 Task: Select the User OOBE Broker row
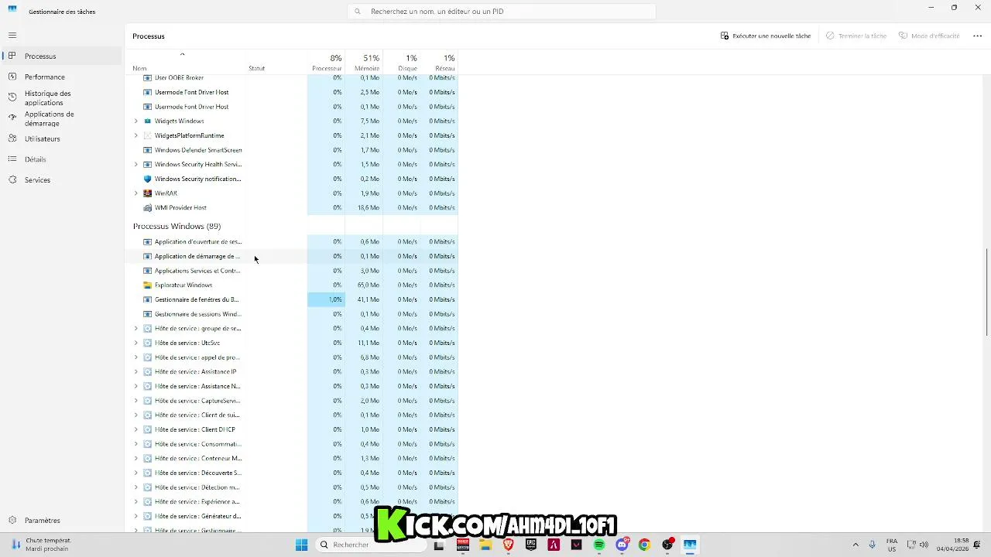pyautogui.click(x=293, y=77)
